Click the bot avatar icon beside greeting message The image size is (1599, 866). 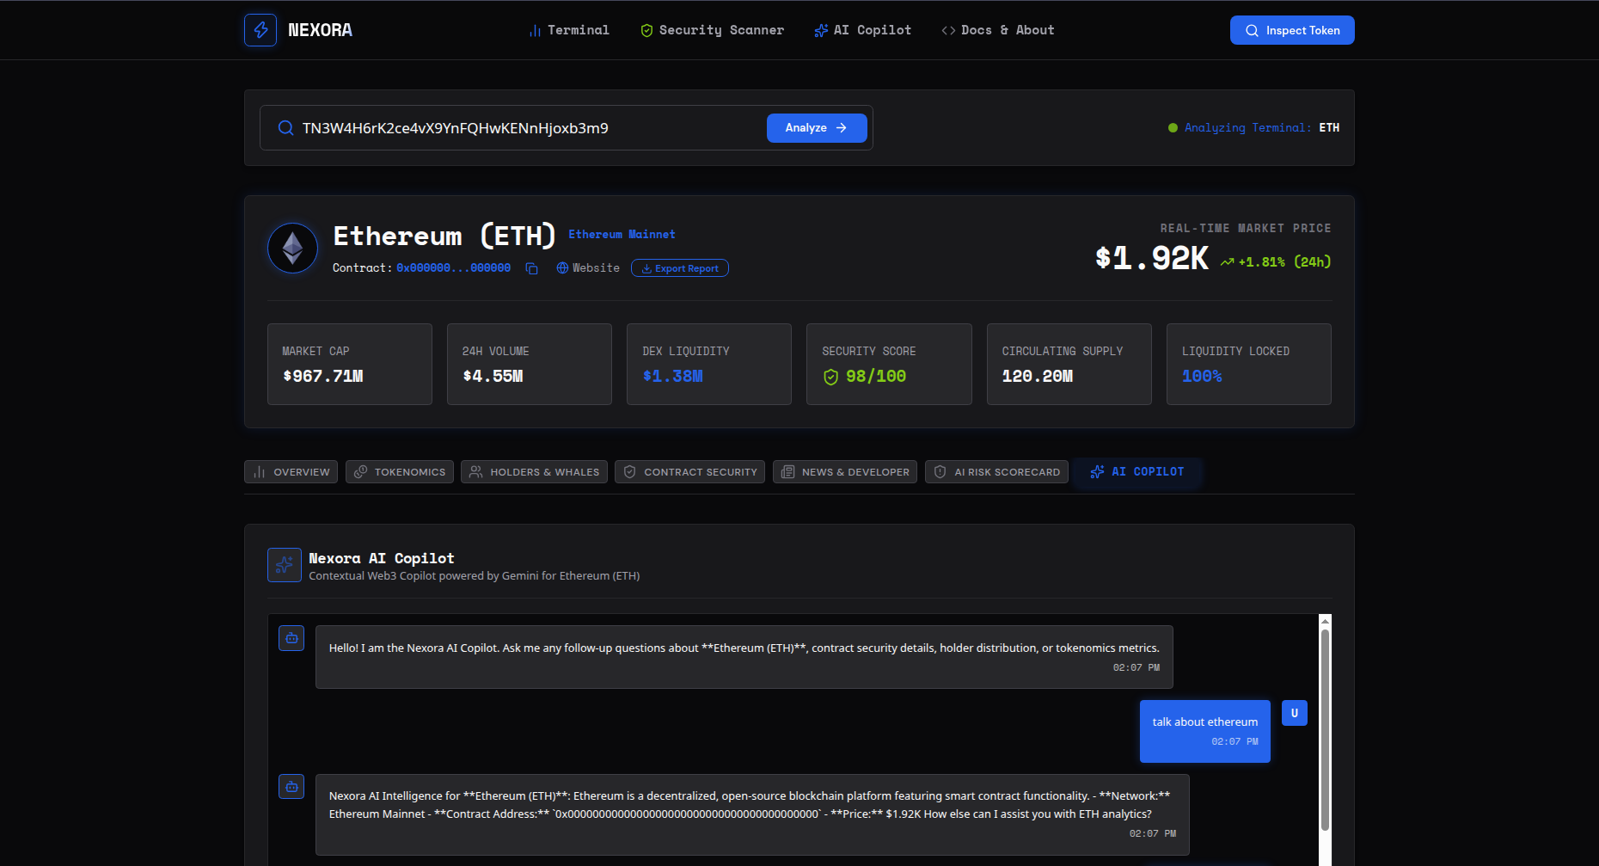(291, 638)
